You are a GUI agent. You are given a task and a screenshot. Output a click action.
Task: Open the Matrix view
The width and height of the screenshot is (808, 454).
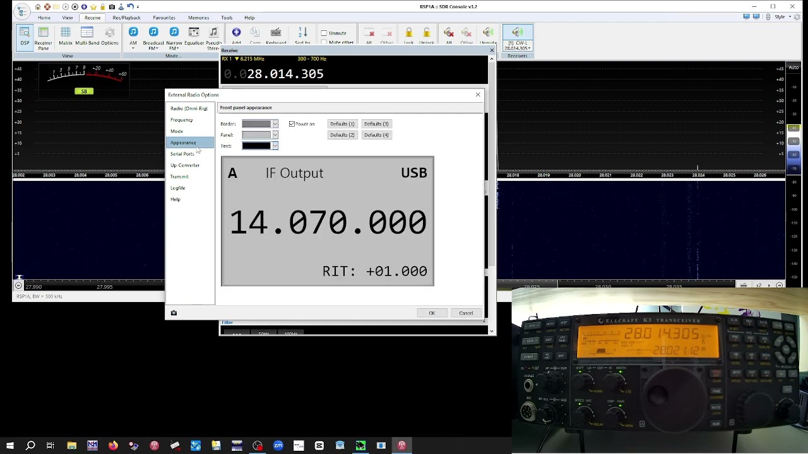tap(65, 37)
